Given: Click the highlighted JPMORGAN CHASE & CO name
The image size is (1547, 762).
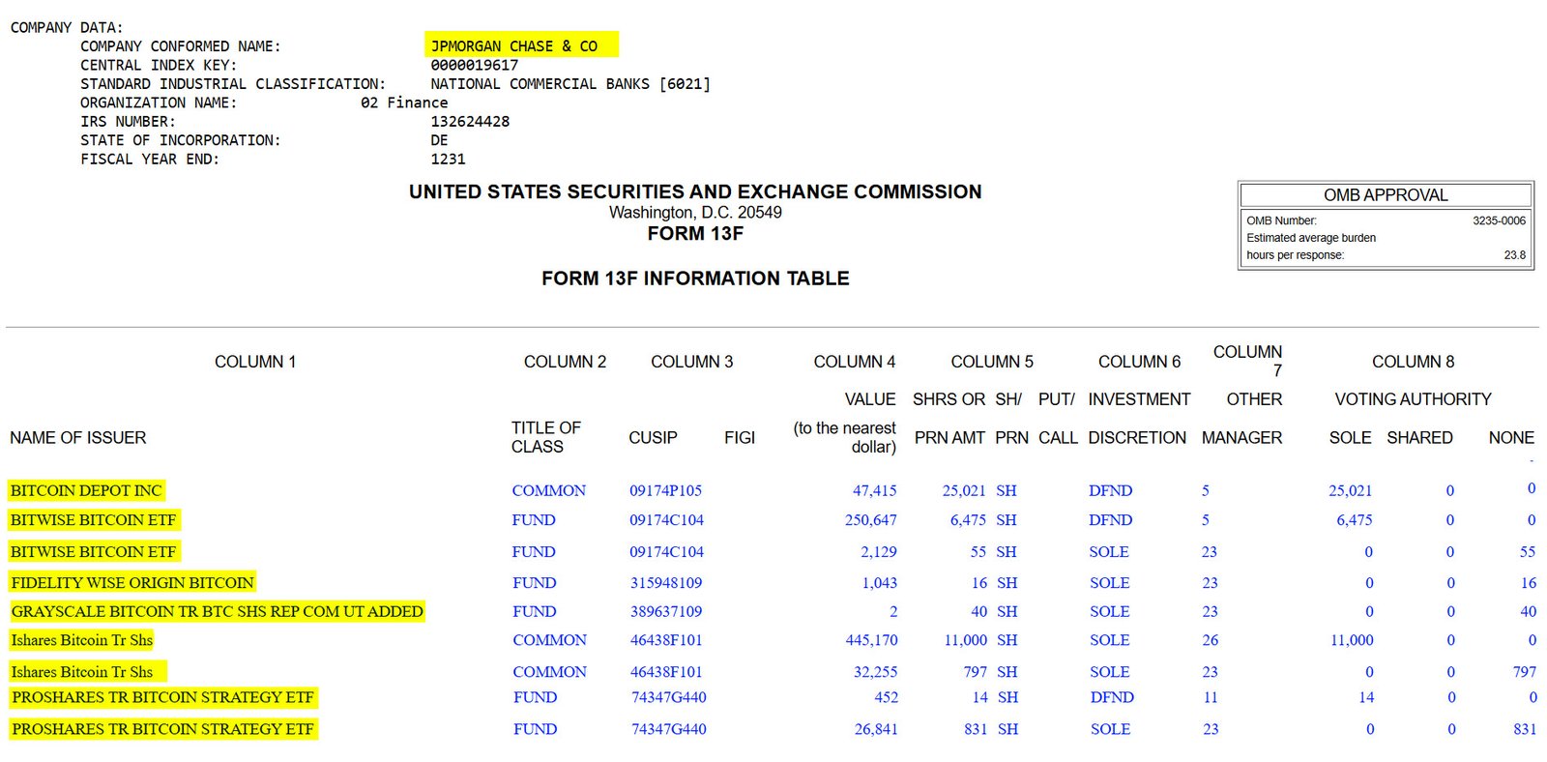Looking at the screenshot, I should (513, 45).
